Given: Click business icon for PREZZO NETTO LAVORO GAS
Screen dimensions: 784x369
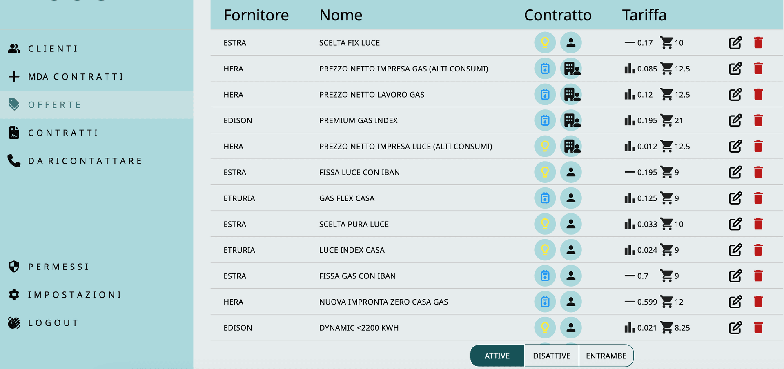Looking at the screenshot, I should pos(571,94).
